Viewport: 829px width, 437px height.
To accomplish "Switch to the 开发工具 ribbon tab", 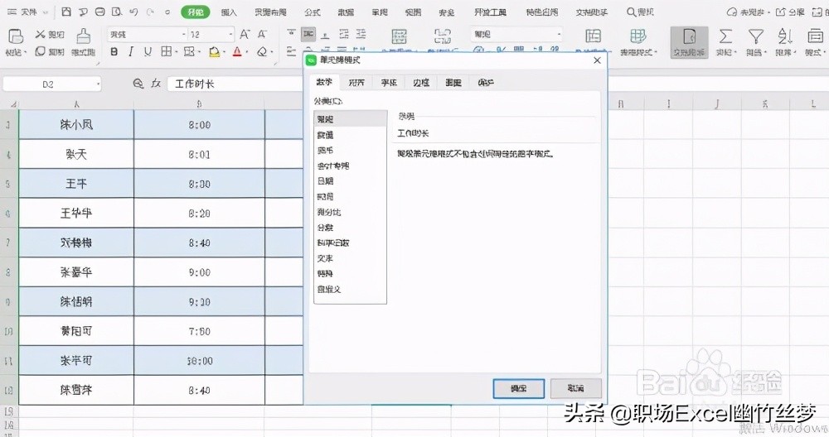I will 490,12.
